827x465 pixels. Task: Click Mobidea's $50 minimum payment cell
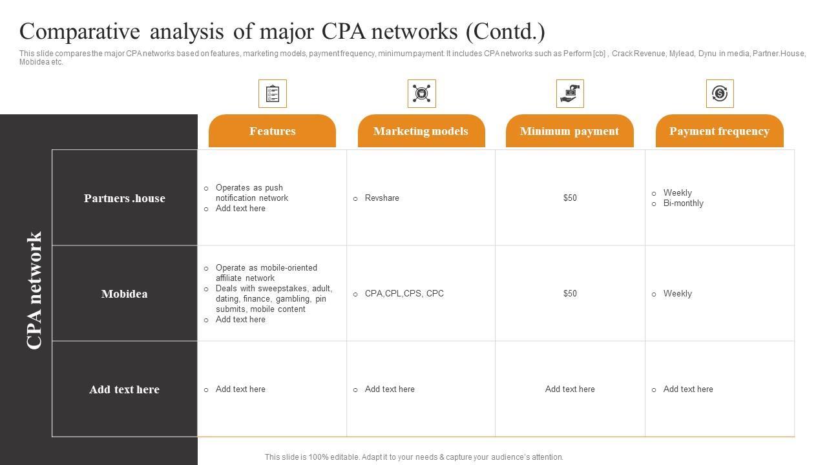(570, 294)
